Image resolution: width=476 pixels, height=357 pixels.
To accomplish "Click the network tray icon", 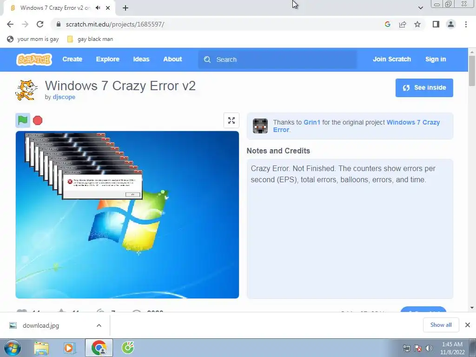I will 406,348.
